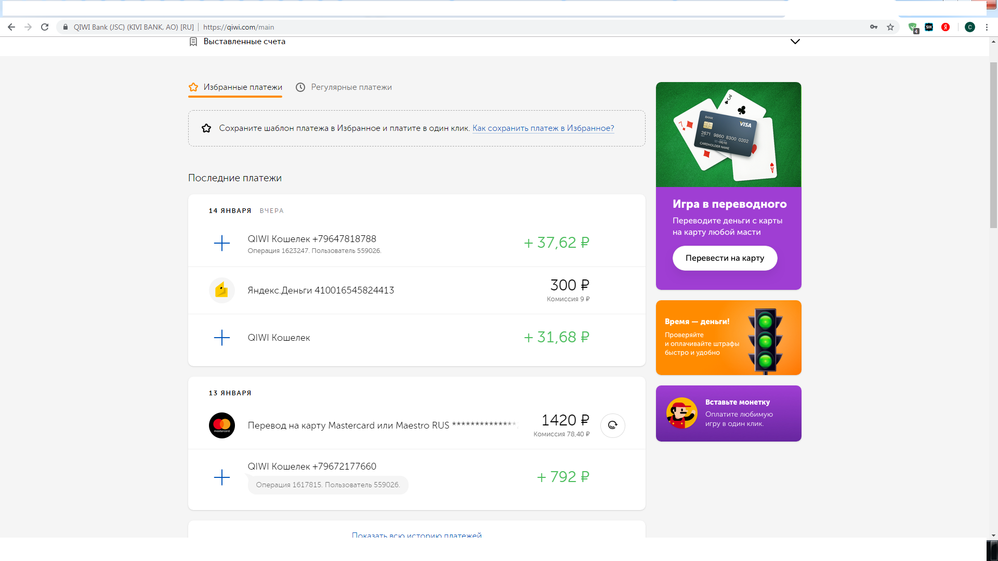This screenshot has height=561, width=998.
Task: Click the Yandex Money wallet icon
Action: click(x=221, y=290)
